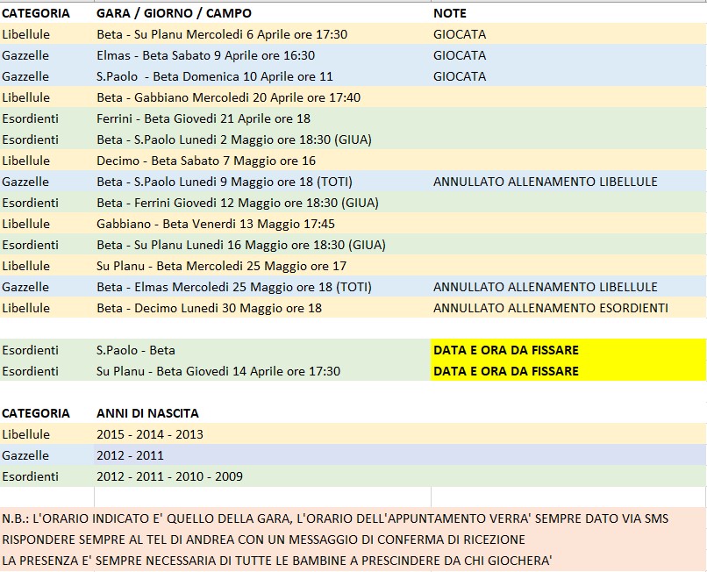Click Su Planu - Beta Giovedi 14 Aprile cell

[218, 371]
